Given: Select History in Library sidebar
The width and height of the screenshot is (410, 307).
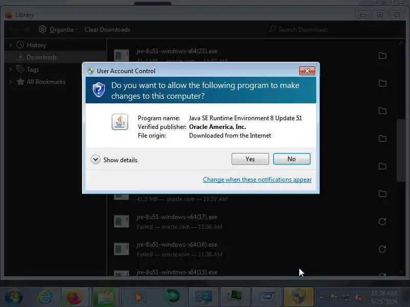Looking at the screenshot, I should (55, 45).
